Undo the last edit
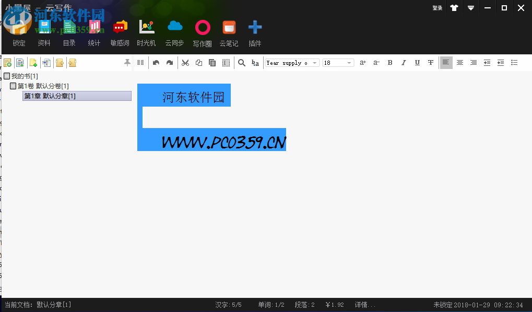The image size is (532, 312). coord(156,62)
